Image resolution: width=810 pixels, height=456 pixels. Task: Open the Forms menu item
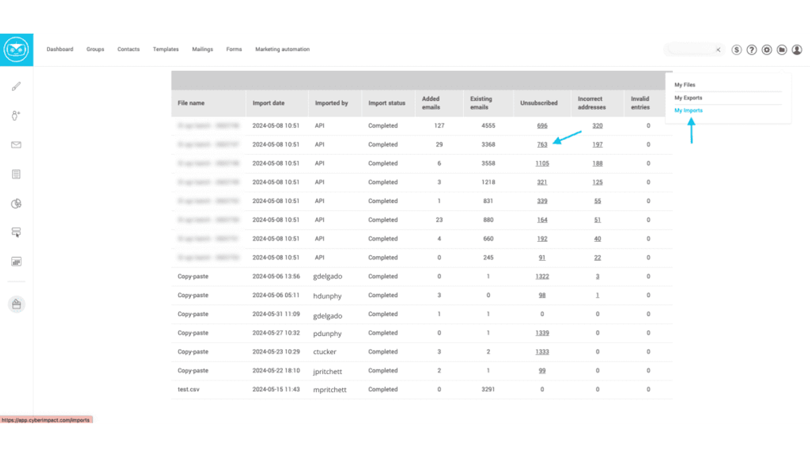click(234, 49)
